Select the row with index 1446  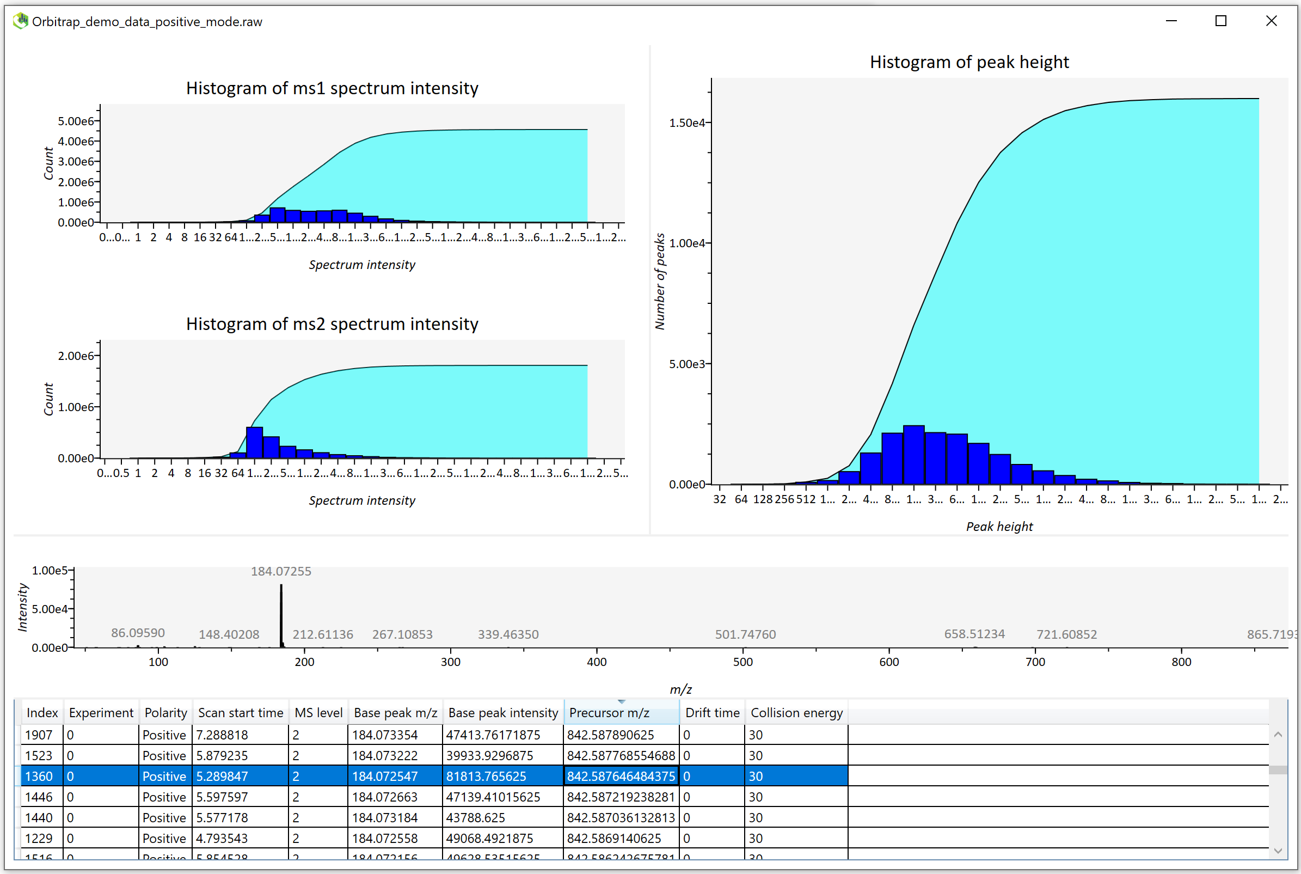tap(39, 797)
